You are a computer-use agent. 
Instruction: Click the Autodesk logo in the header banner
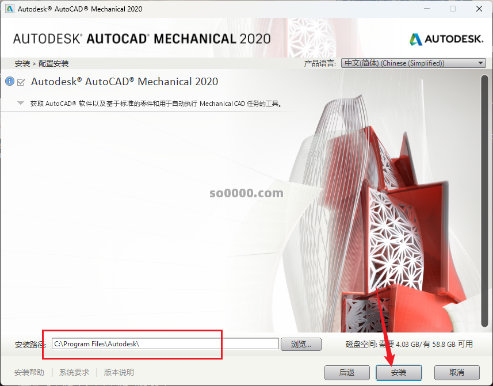coord(446,39)
